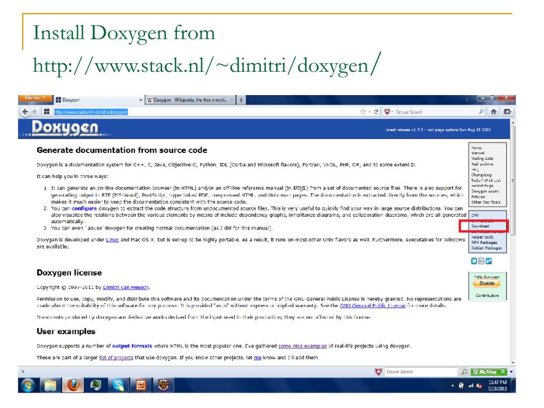
Task: Bookmark this page with star icon
Action: pos(363,112)
